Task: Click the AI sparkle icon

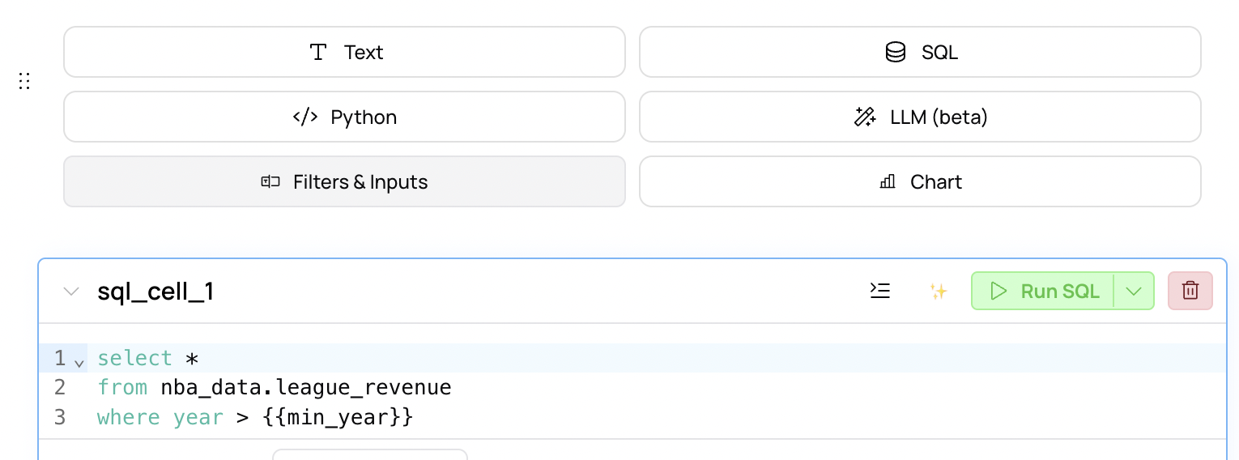Action: tap(939, 292)
